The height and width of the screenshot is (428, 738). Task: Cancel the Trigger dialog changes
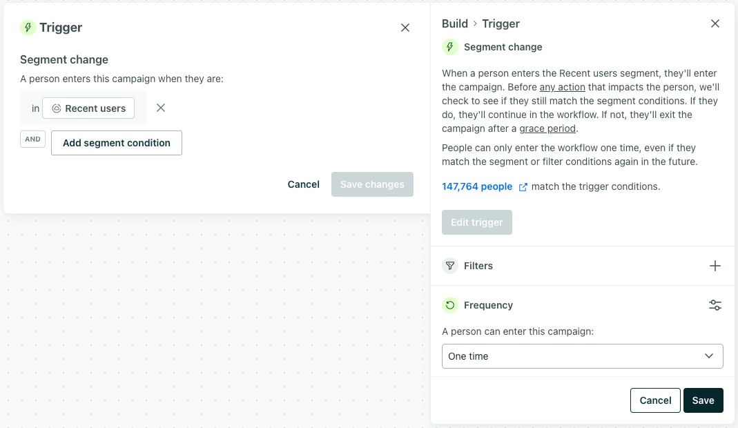click(304, 184)
